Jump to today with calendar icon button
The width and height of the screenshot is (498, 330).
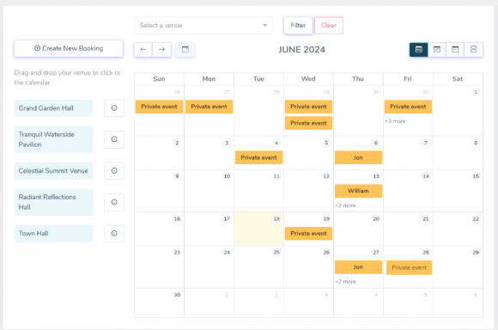pos(185,49)
